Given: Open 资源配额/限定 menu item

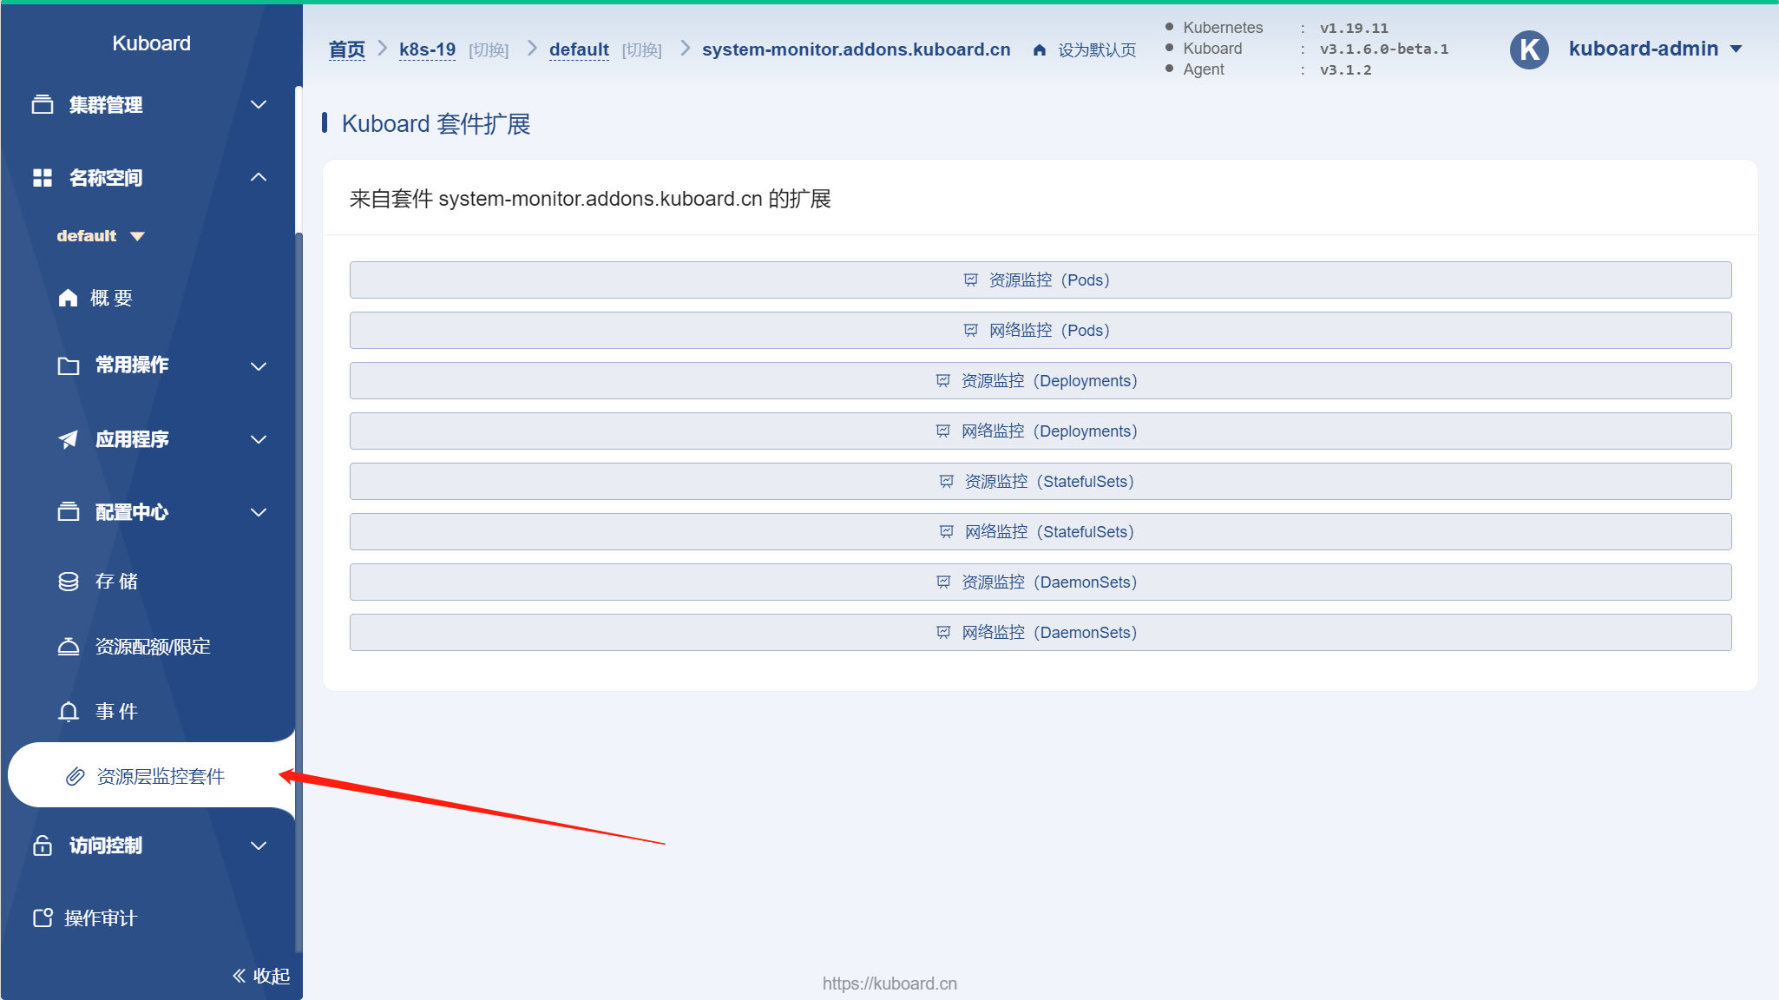Looking at the screenshot, I should point(152,647).
